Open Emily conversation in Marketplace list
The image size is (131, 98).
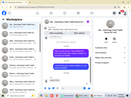(20, 58)
